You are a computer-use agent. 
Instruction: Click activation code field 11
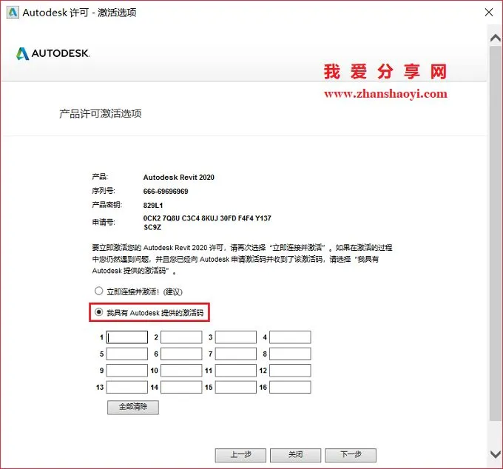[236, 371]
